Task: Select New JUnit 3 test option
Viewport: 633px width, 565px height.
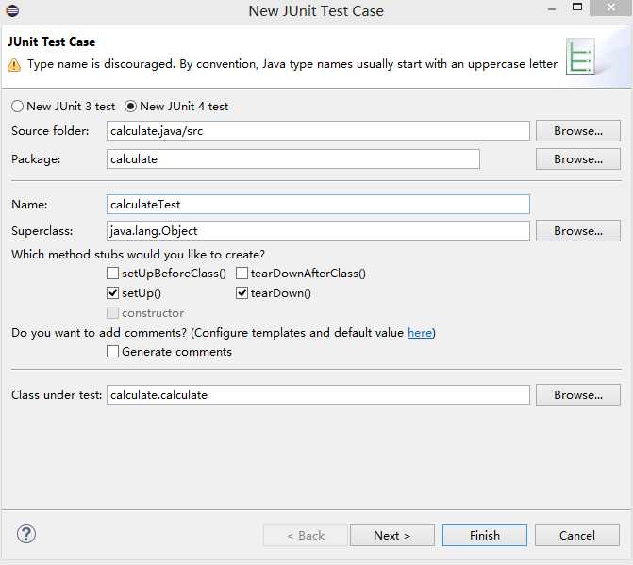Action: (63, 107)
